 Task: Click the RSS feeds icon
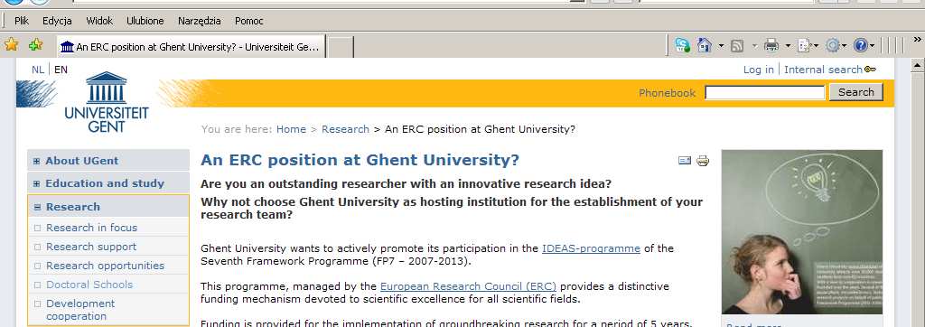(737, 45)
